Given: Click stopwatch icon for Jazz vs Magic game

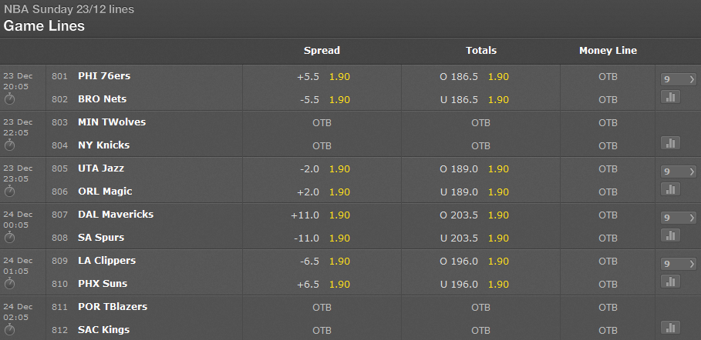Looking at the screenshot, I should tap(9, 192).
